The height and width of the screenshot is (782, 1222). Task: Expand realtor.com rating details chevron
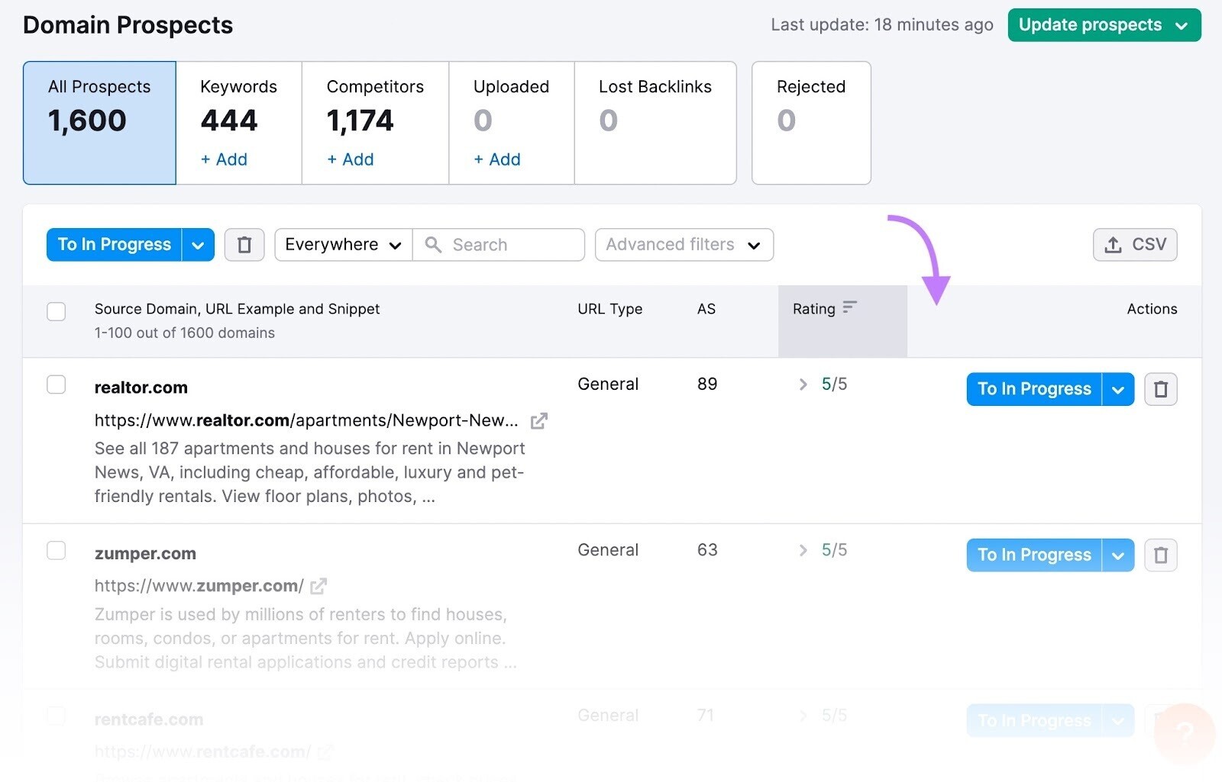[x=802, y=385]
